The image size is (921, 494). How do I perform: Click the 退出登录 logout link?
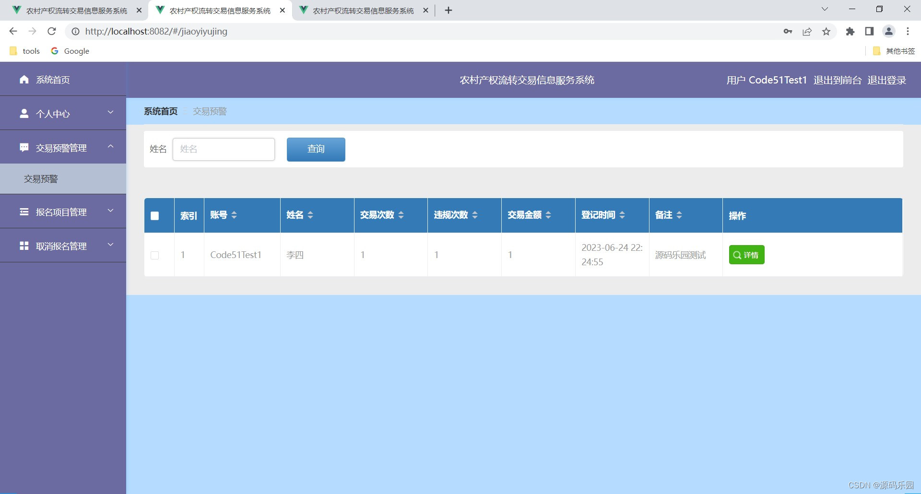(x=886, y=80)
